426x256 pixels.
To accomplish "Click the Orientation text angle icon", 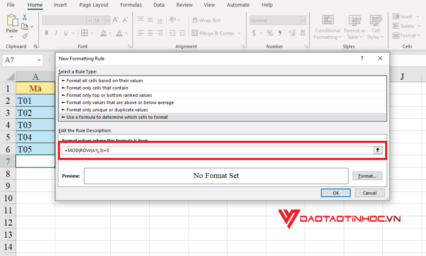I will click(173, 20).
